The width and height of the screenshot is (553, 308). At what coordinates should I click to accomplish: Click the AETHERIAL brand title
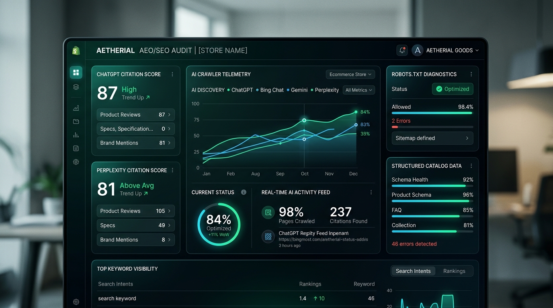(115, 51)
